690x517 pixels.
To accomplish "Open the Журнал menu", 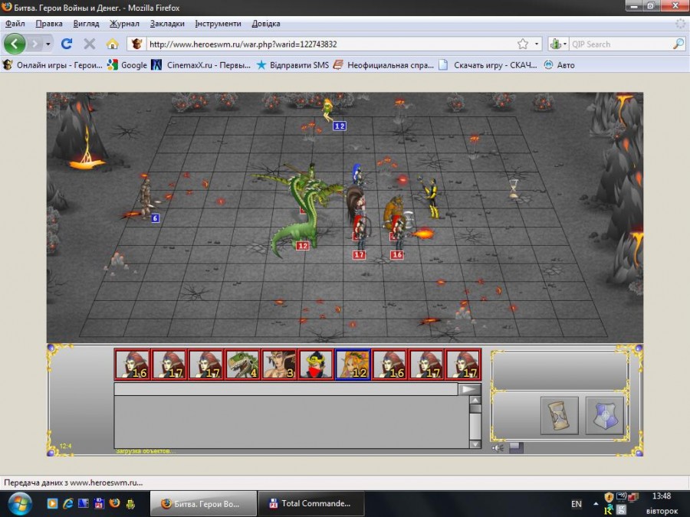I will pos(124,24).
